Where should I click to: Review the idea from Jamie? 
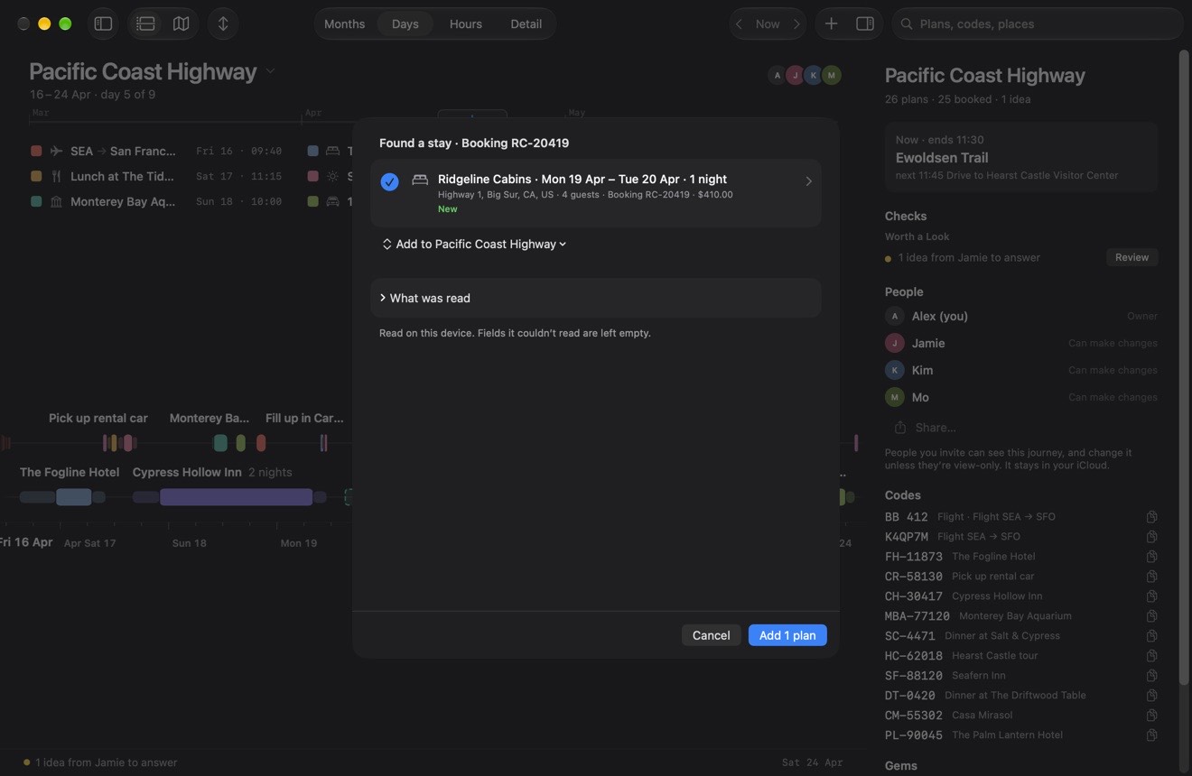(x=1131, y=257)
